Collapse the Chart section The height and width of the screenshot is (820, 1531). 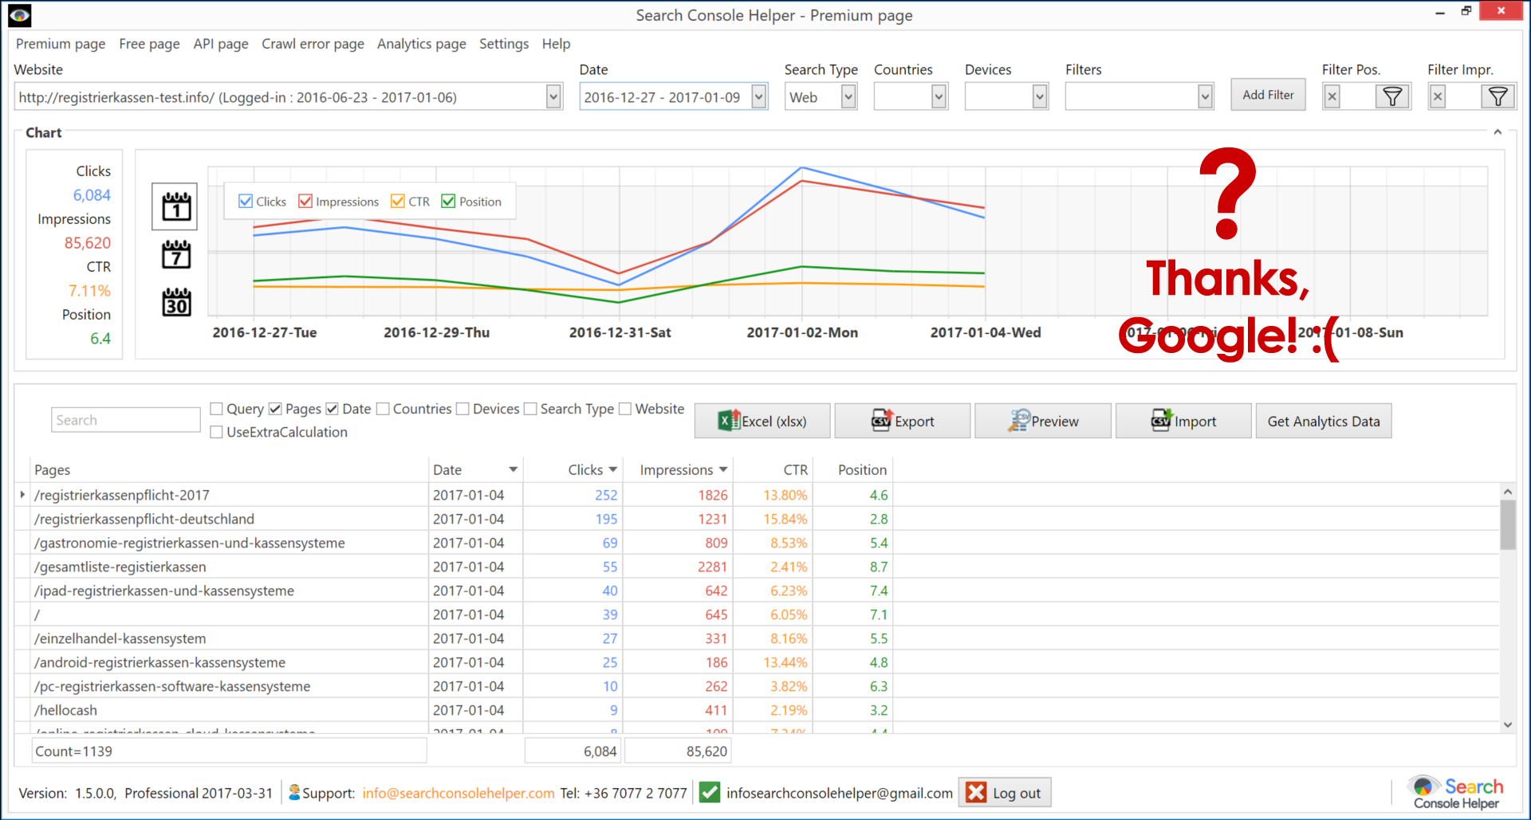point(1498,132)
